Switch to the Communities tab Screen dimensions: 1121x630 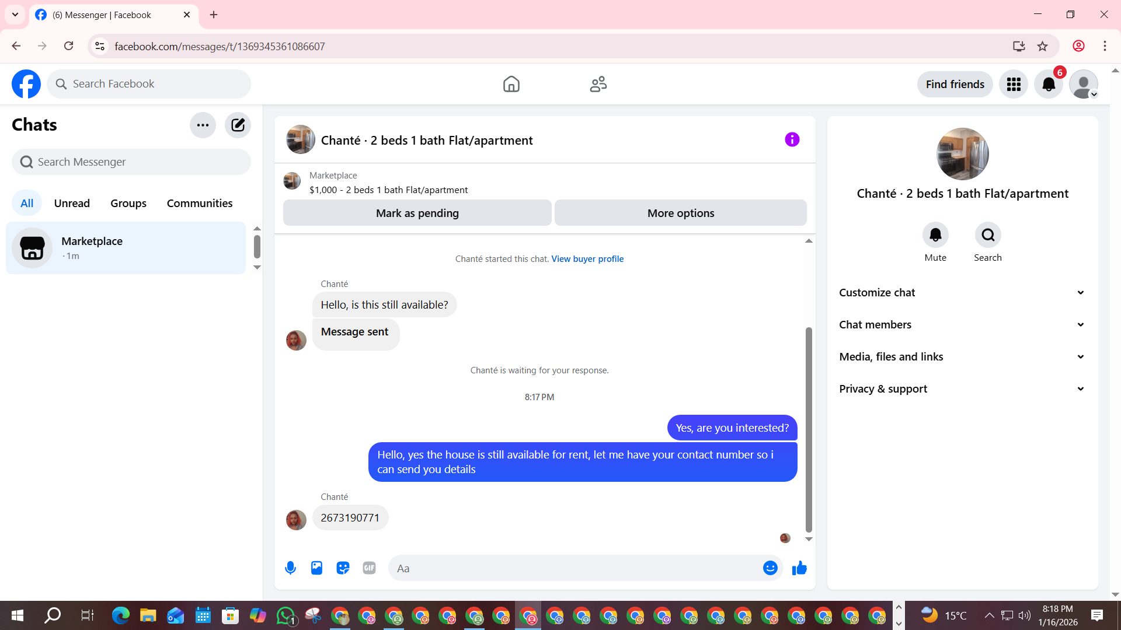200,203
